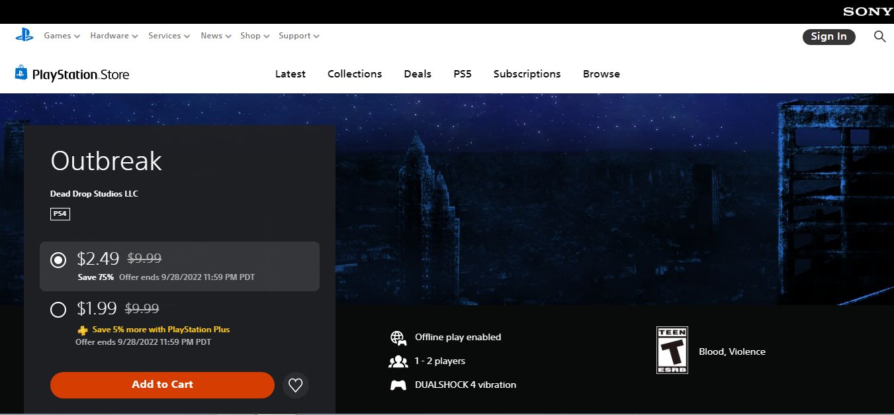Click the Offline play enabled text
Screen dimensions: 894x415
click(458, 338)
